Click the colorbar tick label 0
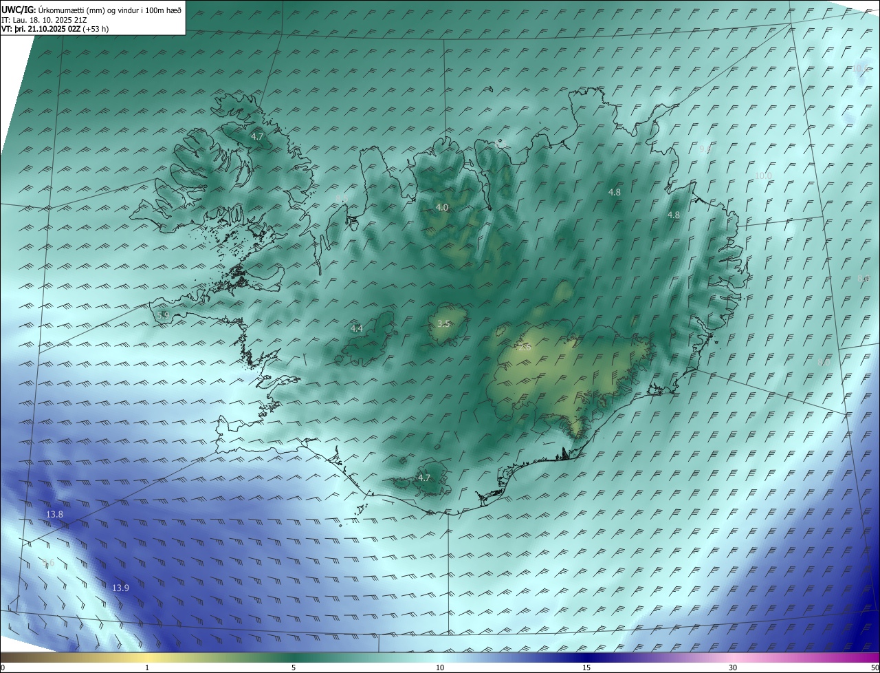Screen dimensions: 880x673 (3, 667)
